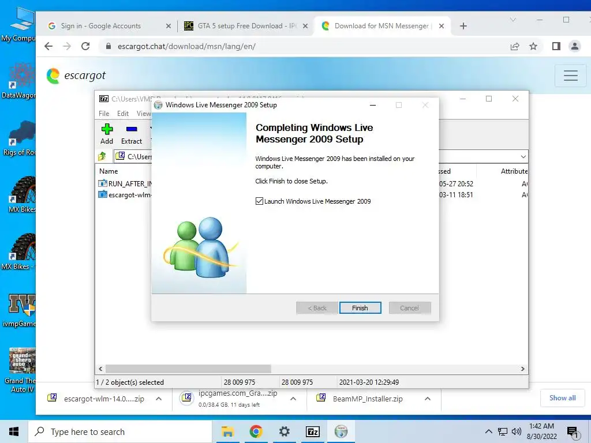Click the scroll-right arrow in 7-Zip
The height and width of the screenshot is (443, 591).
(x=523, y=369)
